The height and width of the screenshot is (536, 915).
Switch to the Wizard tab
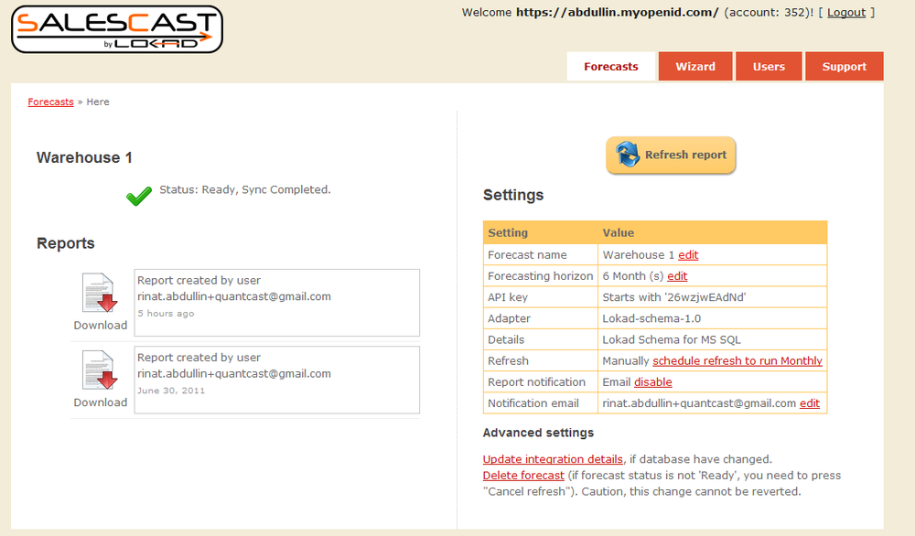694,66
